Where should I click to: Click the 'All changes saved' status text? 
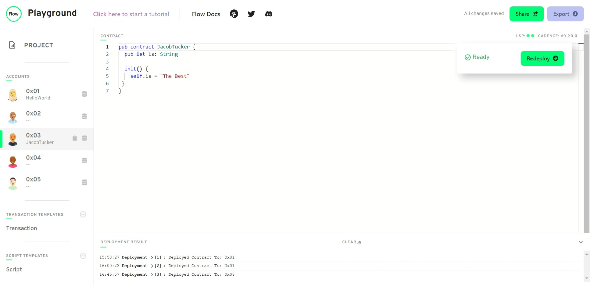[x=484, y=14]
